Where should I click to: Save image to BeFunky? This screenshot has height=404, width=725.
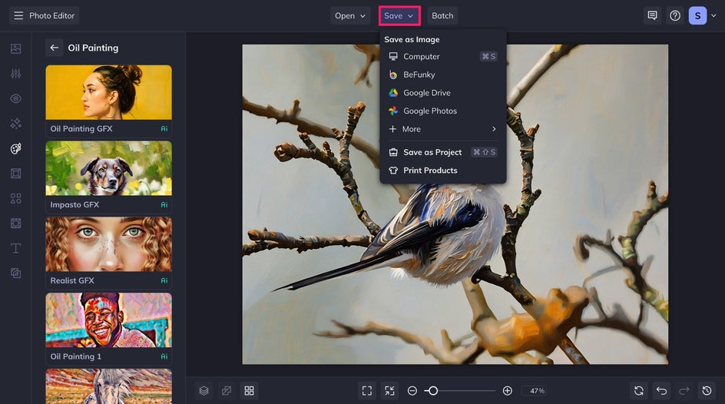[x=443, y=75]
